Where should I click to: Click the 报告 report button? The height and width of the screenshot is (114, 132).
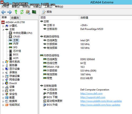pyautogui.click(x=47, y=12)
